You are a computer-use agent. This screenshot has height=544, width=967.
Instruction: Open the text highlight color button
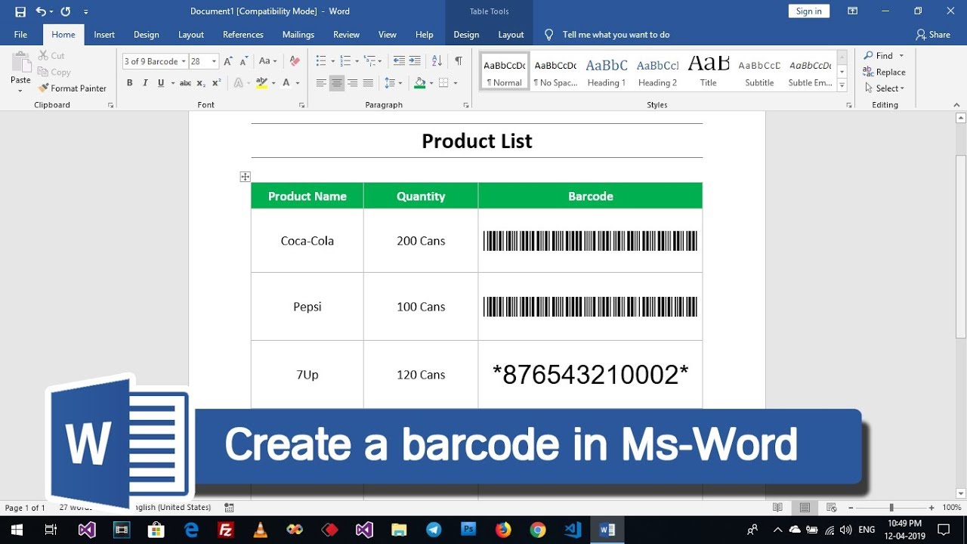[x=262, y=83]
